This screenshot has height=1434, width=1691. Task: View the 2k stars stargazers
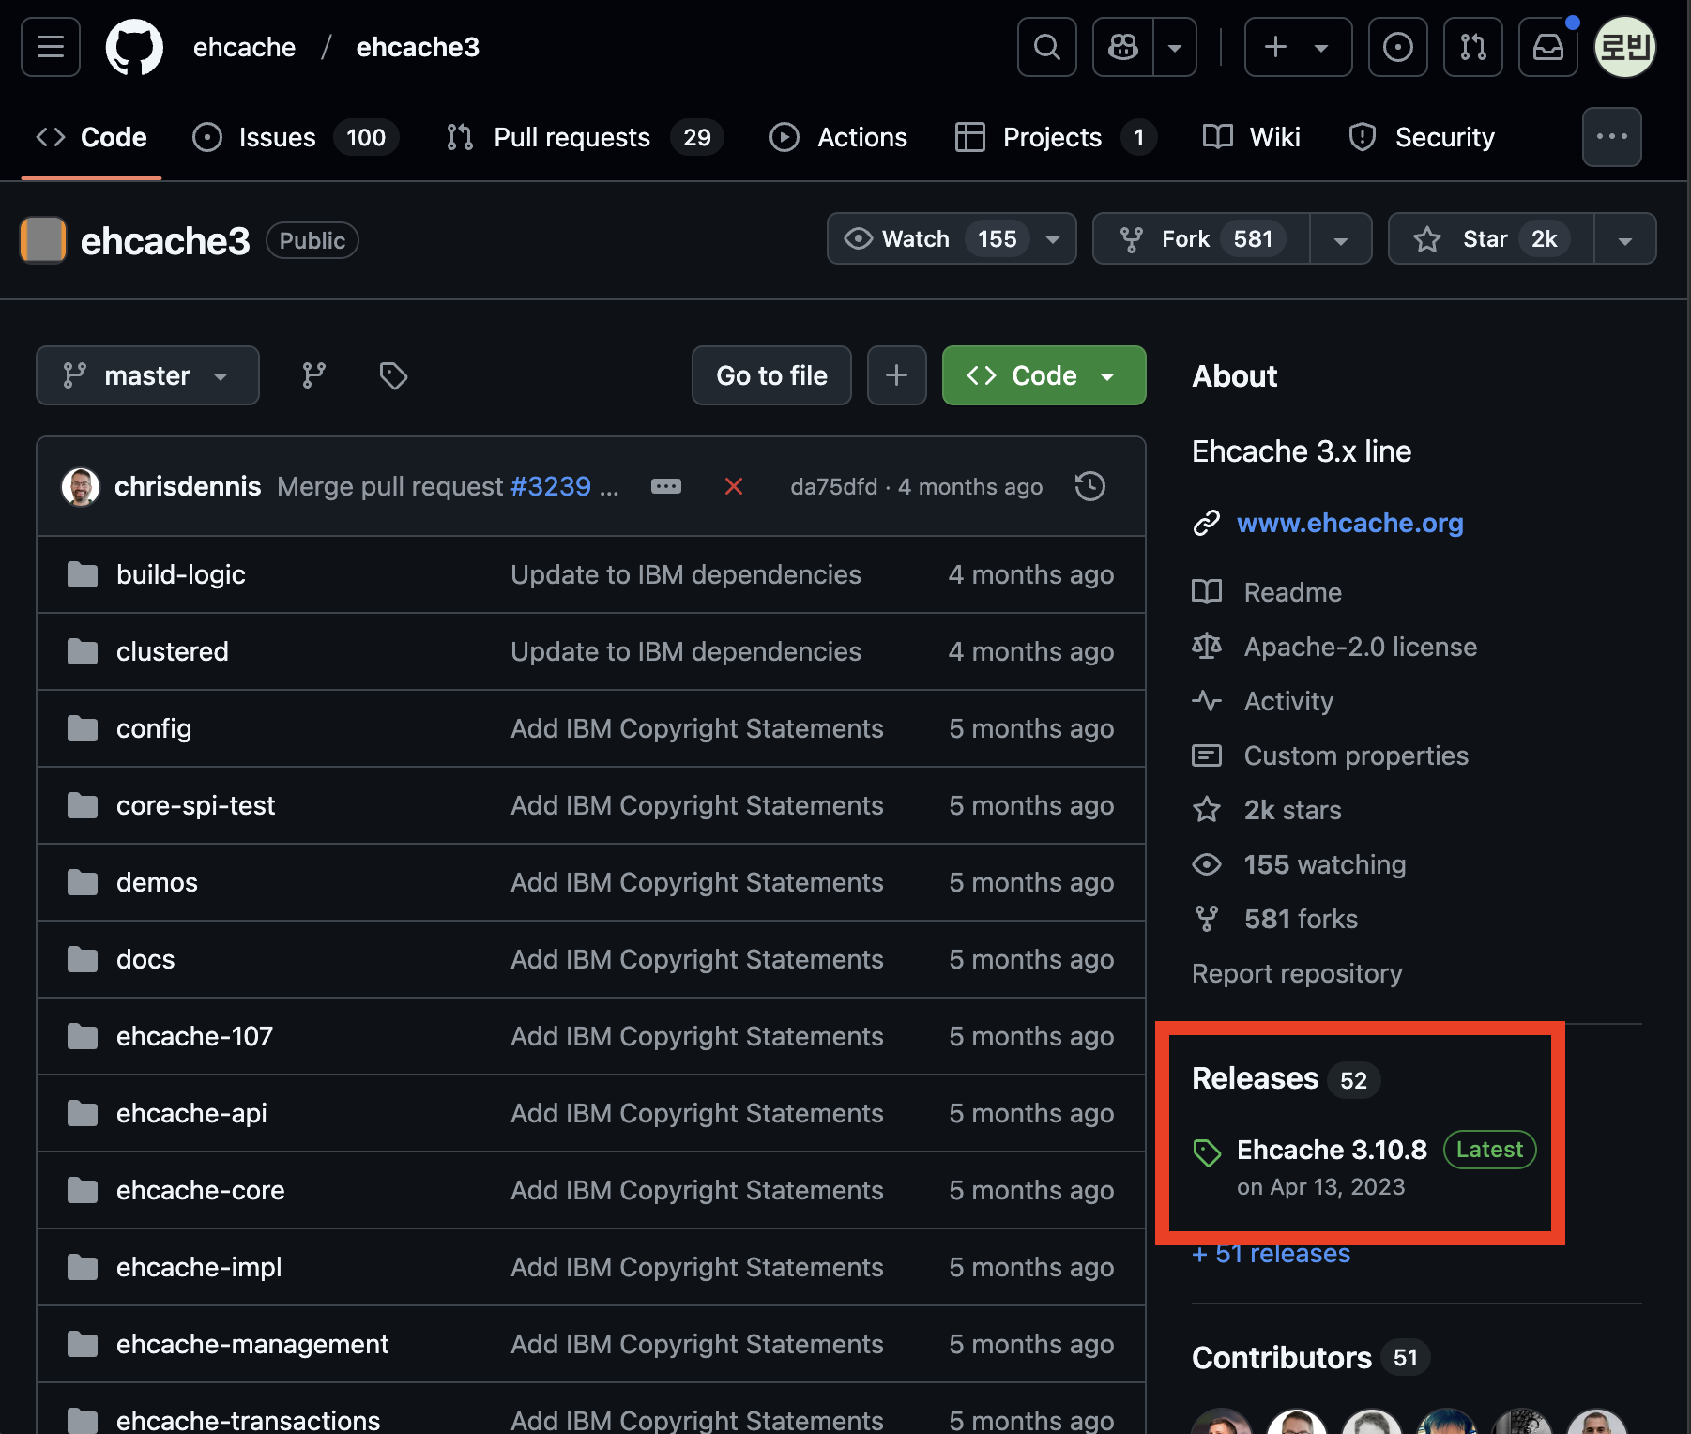pyautogui.click(x=1267, y=810)
